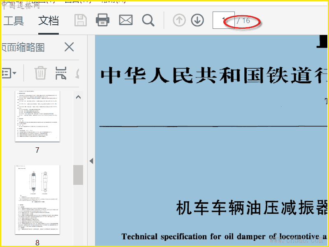Click the thumbnail panel scrollbar handle
This screenshot has width=329, height=247.
pos(78,175)
